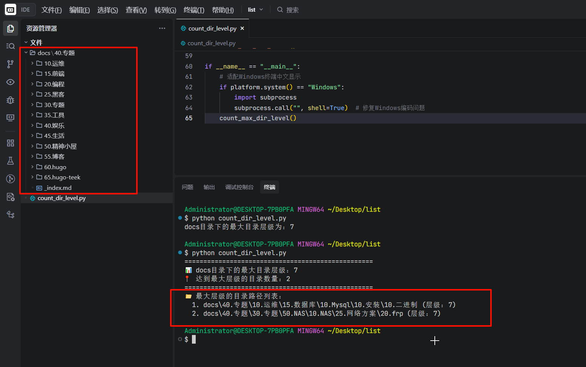Open the Debug bug icon panel

click(x=11, y=100)
